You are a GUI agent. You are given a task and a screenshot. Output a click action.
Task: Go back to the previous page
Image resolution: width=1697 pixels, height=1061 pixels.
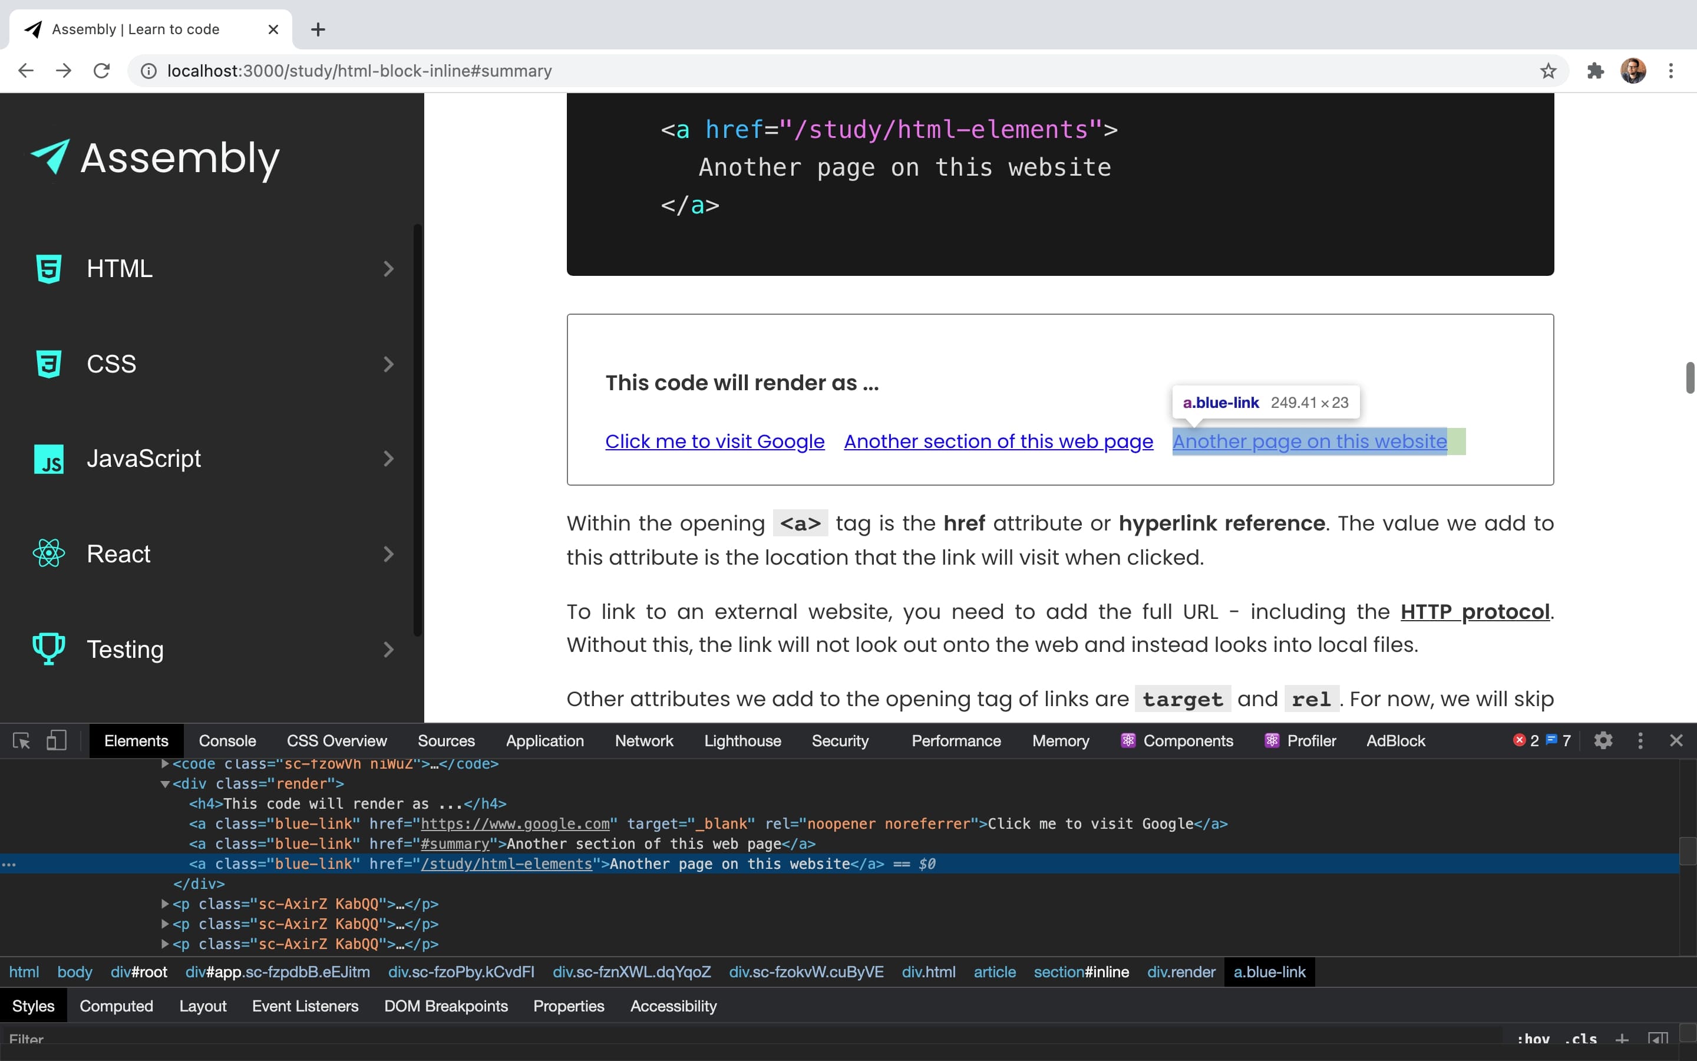[26, 71]
